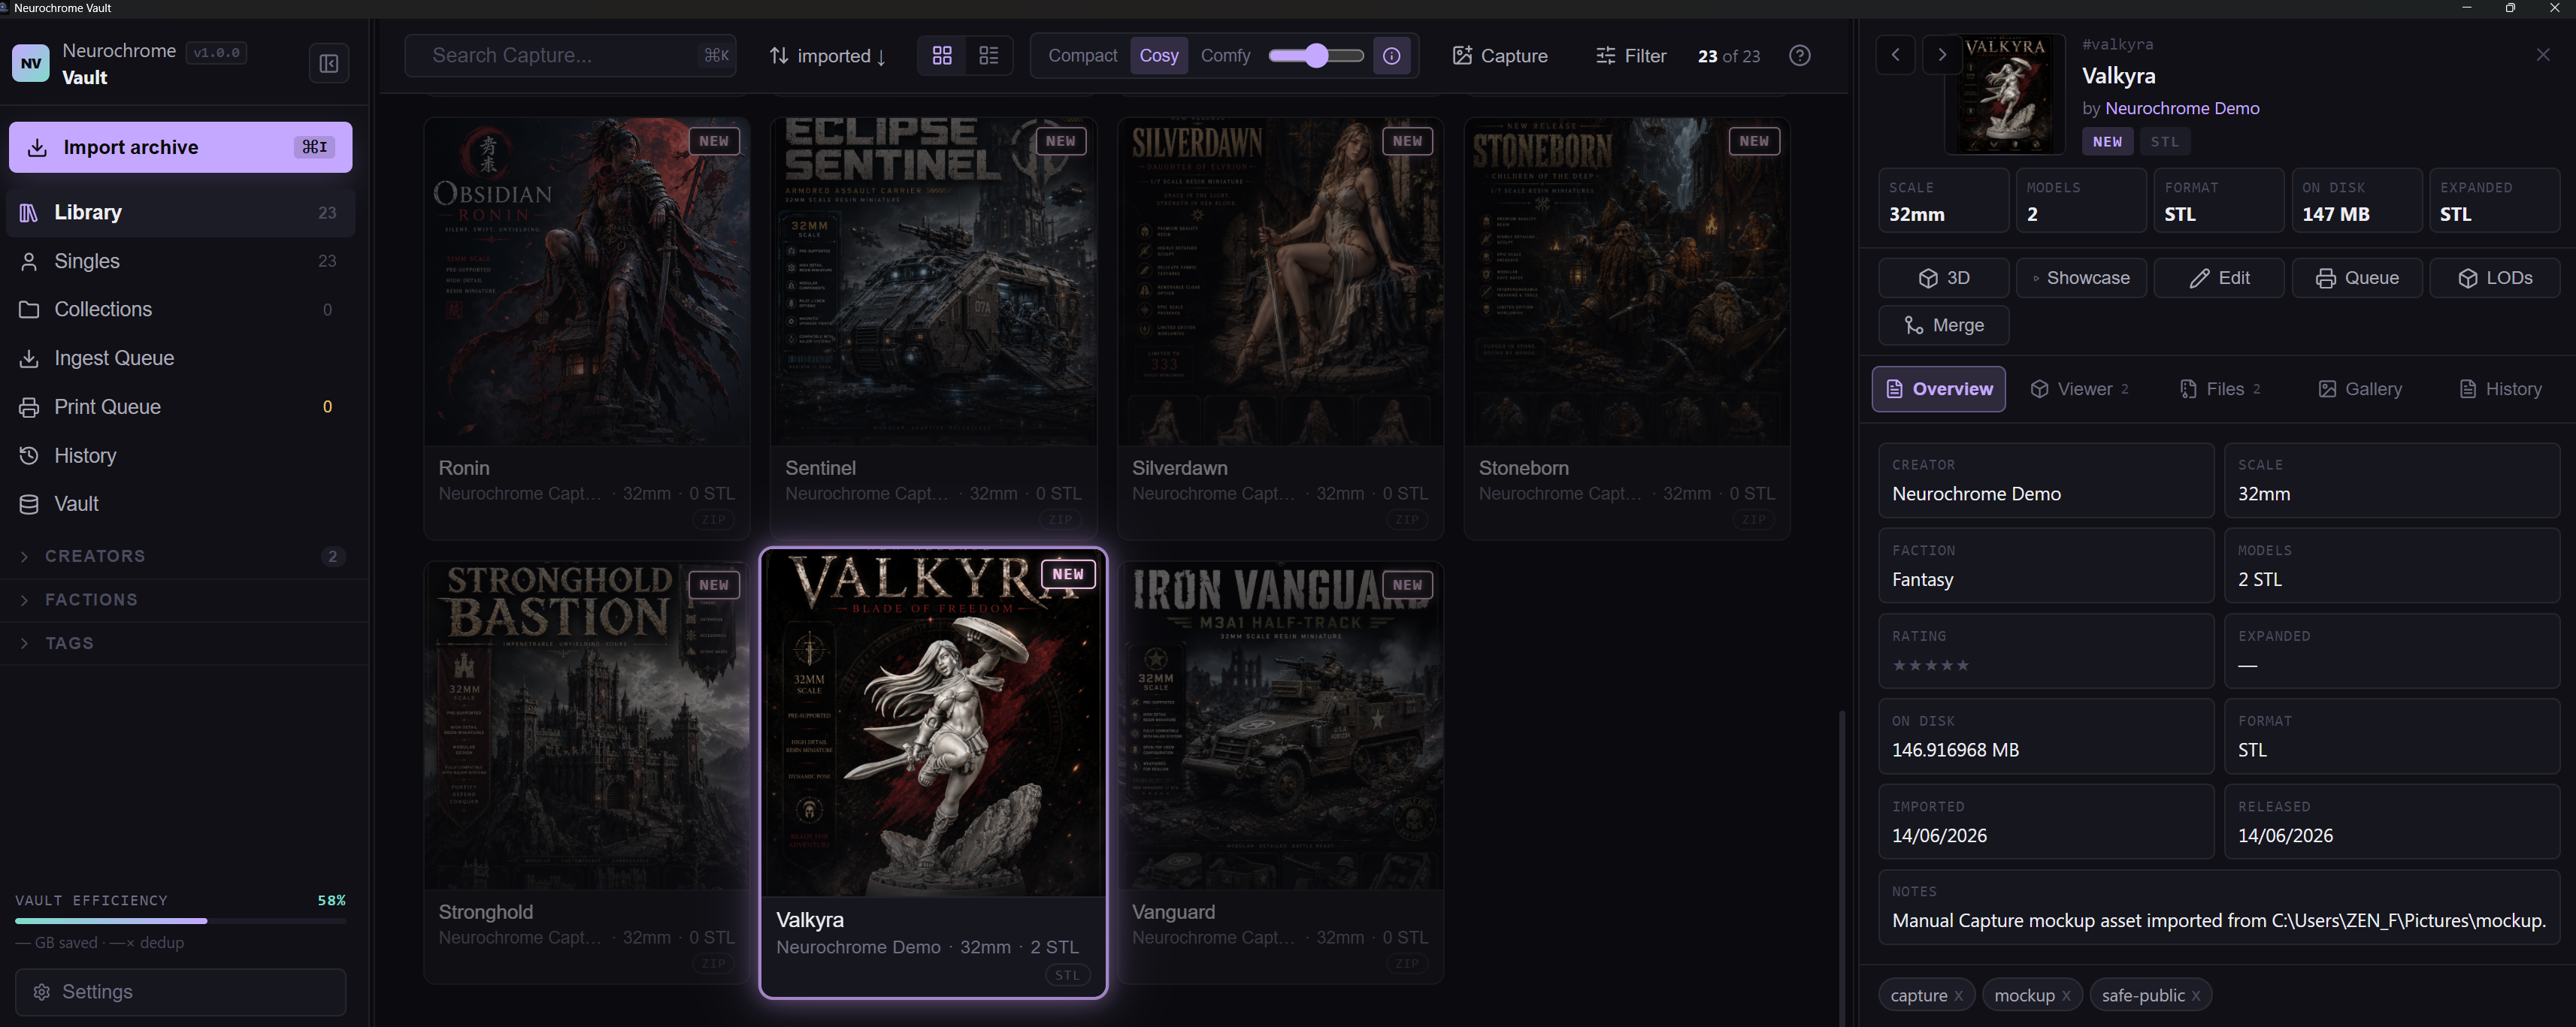Remove the capture tag
The height and width of the screenshot is (1027, 2576).
pos(1958,996)
